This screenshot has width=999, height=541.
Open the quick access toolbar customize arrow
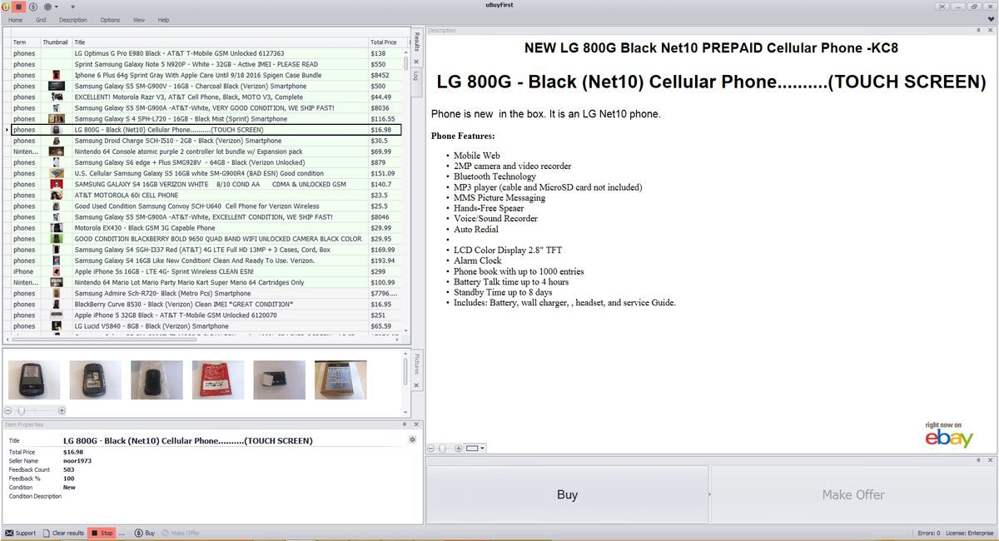(x=73, y=7)
